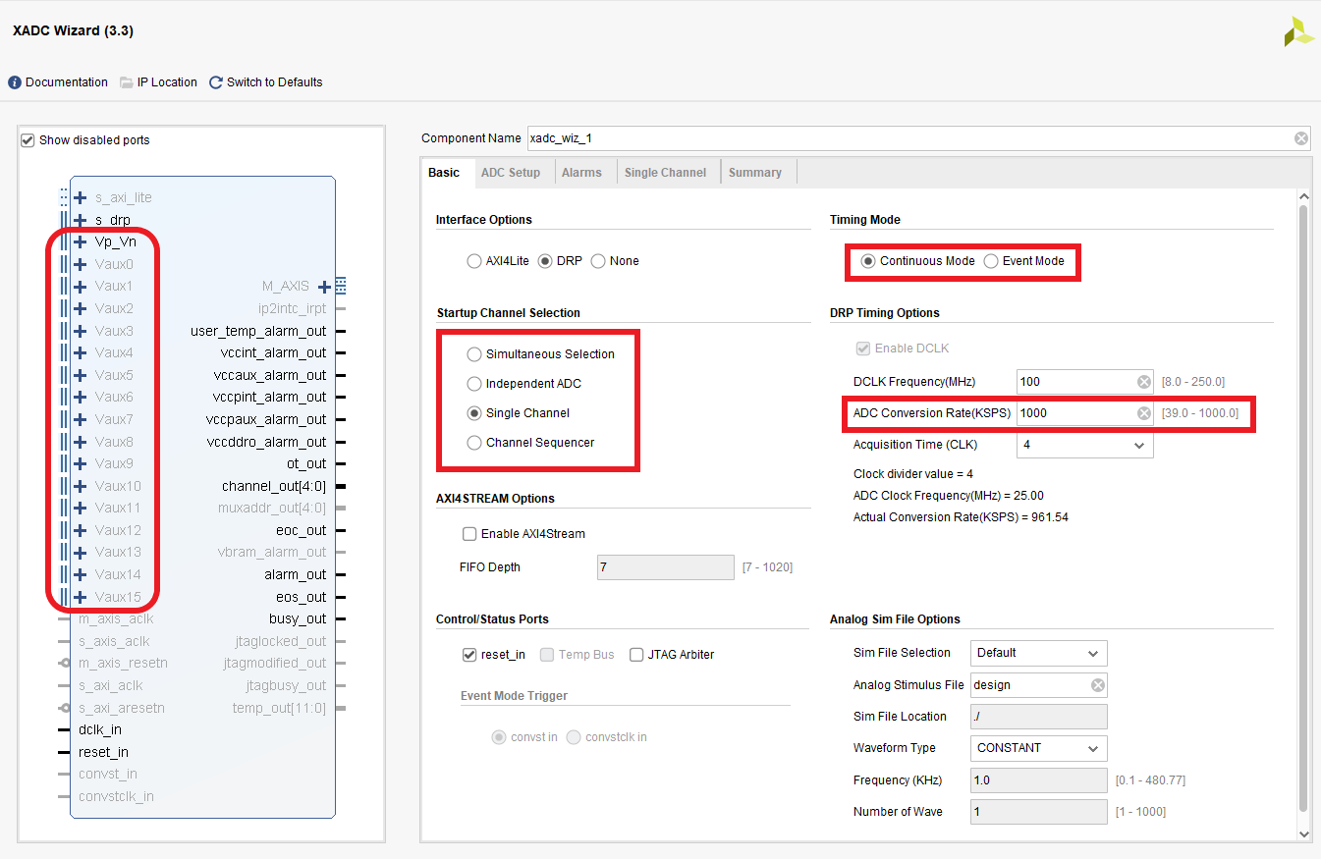Switch to the Summary tab
Image resolution: width=1321 pixels, height=859 pixels.
[755, 173]
